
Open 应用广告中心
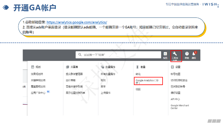[x=38, y=93]
